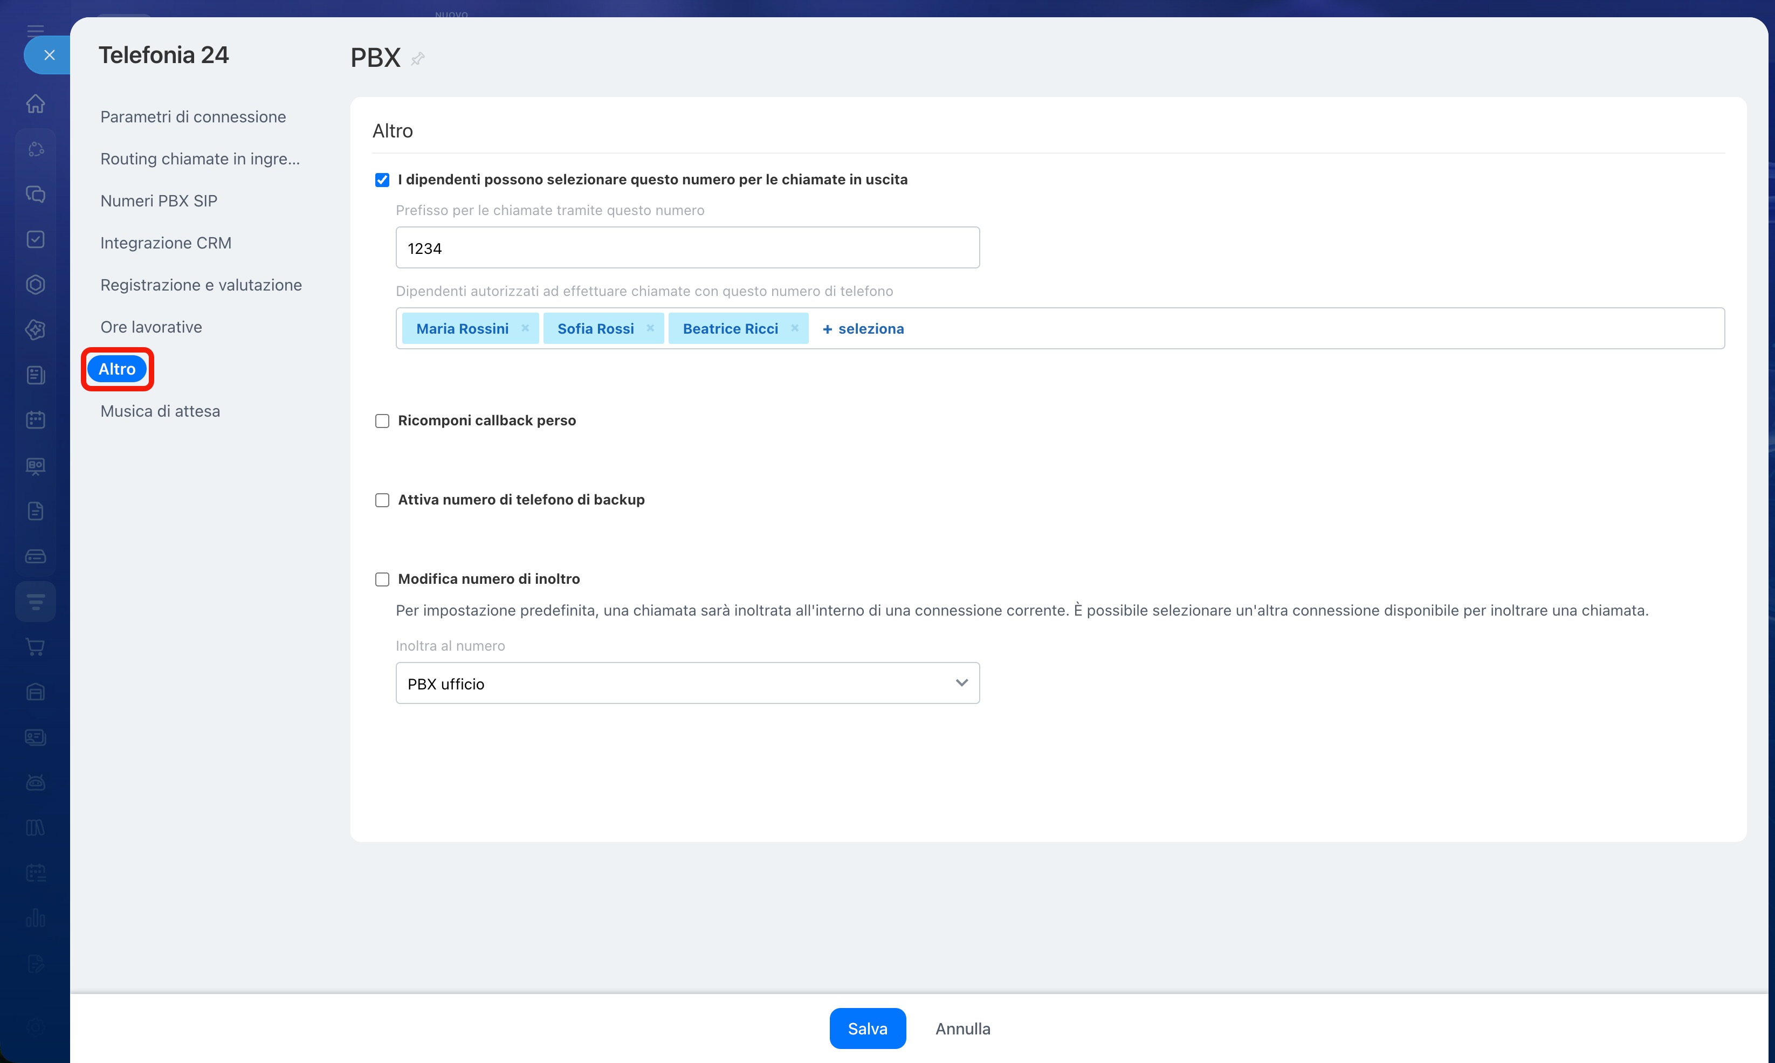Open Musica di attesa section
The width and height of the screenshot is (1775, 1063).
tap(160, 411)
